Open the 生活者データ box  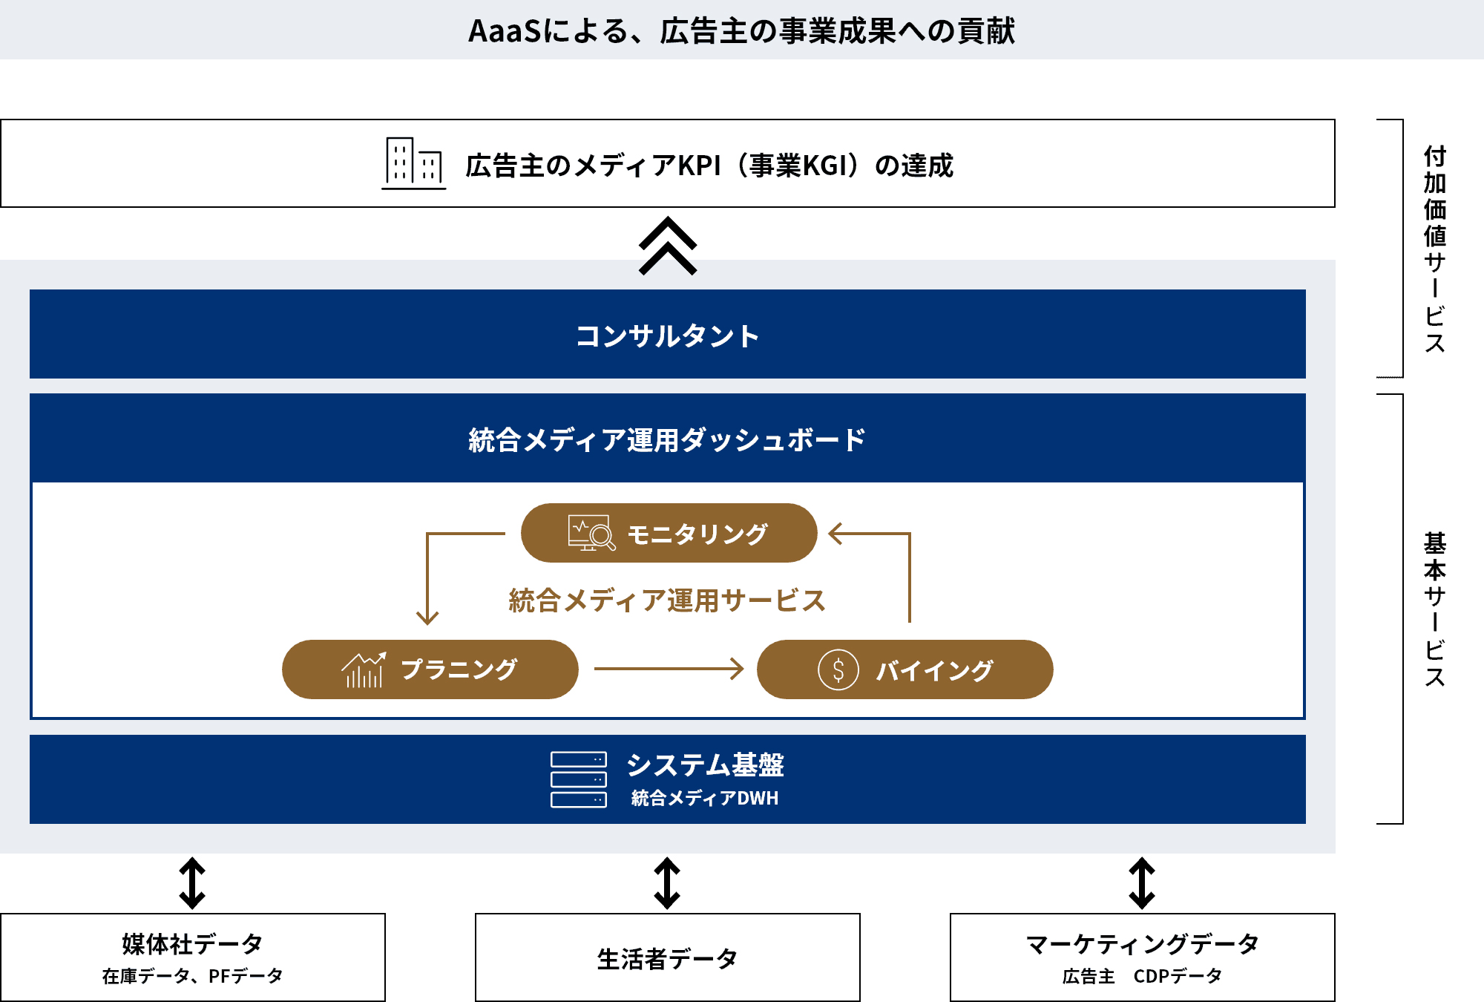coord(667,958)
